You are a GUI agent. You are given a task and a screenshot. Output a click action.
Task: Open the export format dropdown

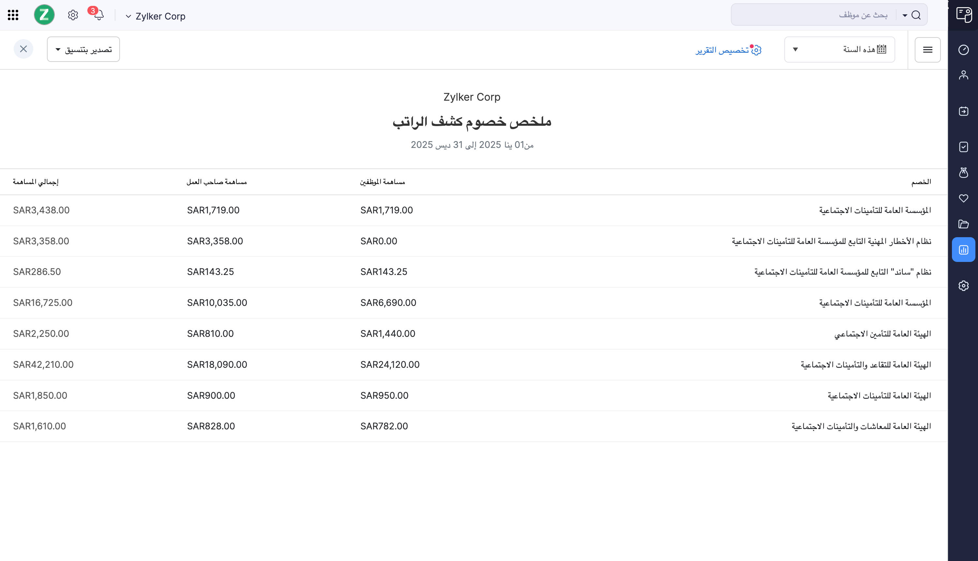[x=83, y=49]
